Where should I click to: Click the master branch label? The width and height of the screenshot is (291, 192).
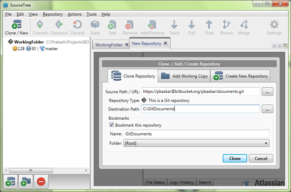pyautogui.click(x=51, y=48)
